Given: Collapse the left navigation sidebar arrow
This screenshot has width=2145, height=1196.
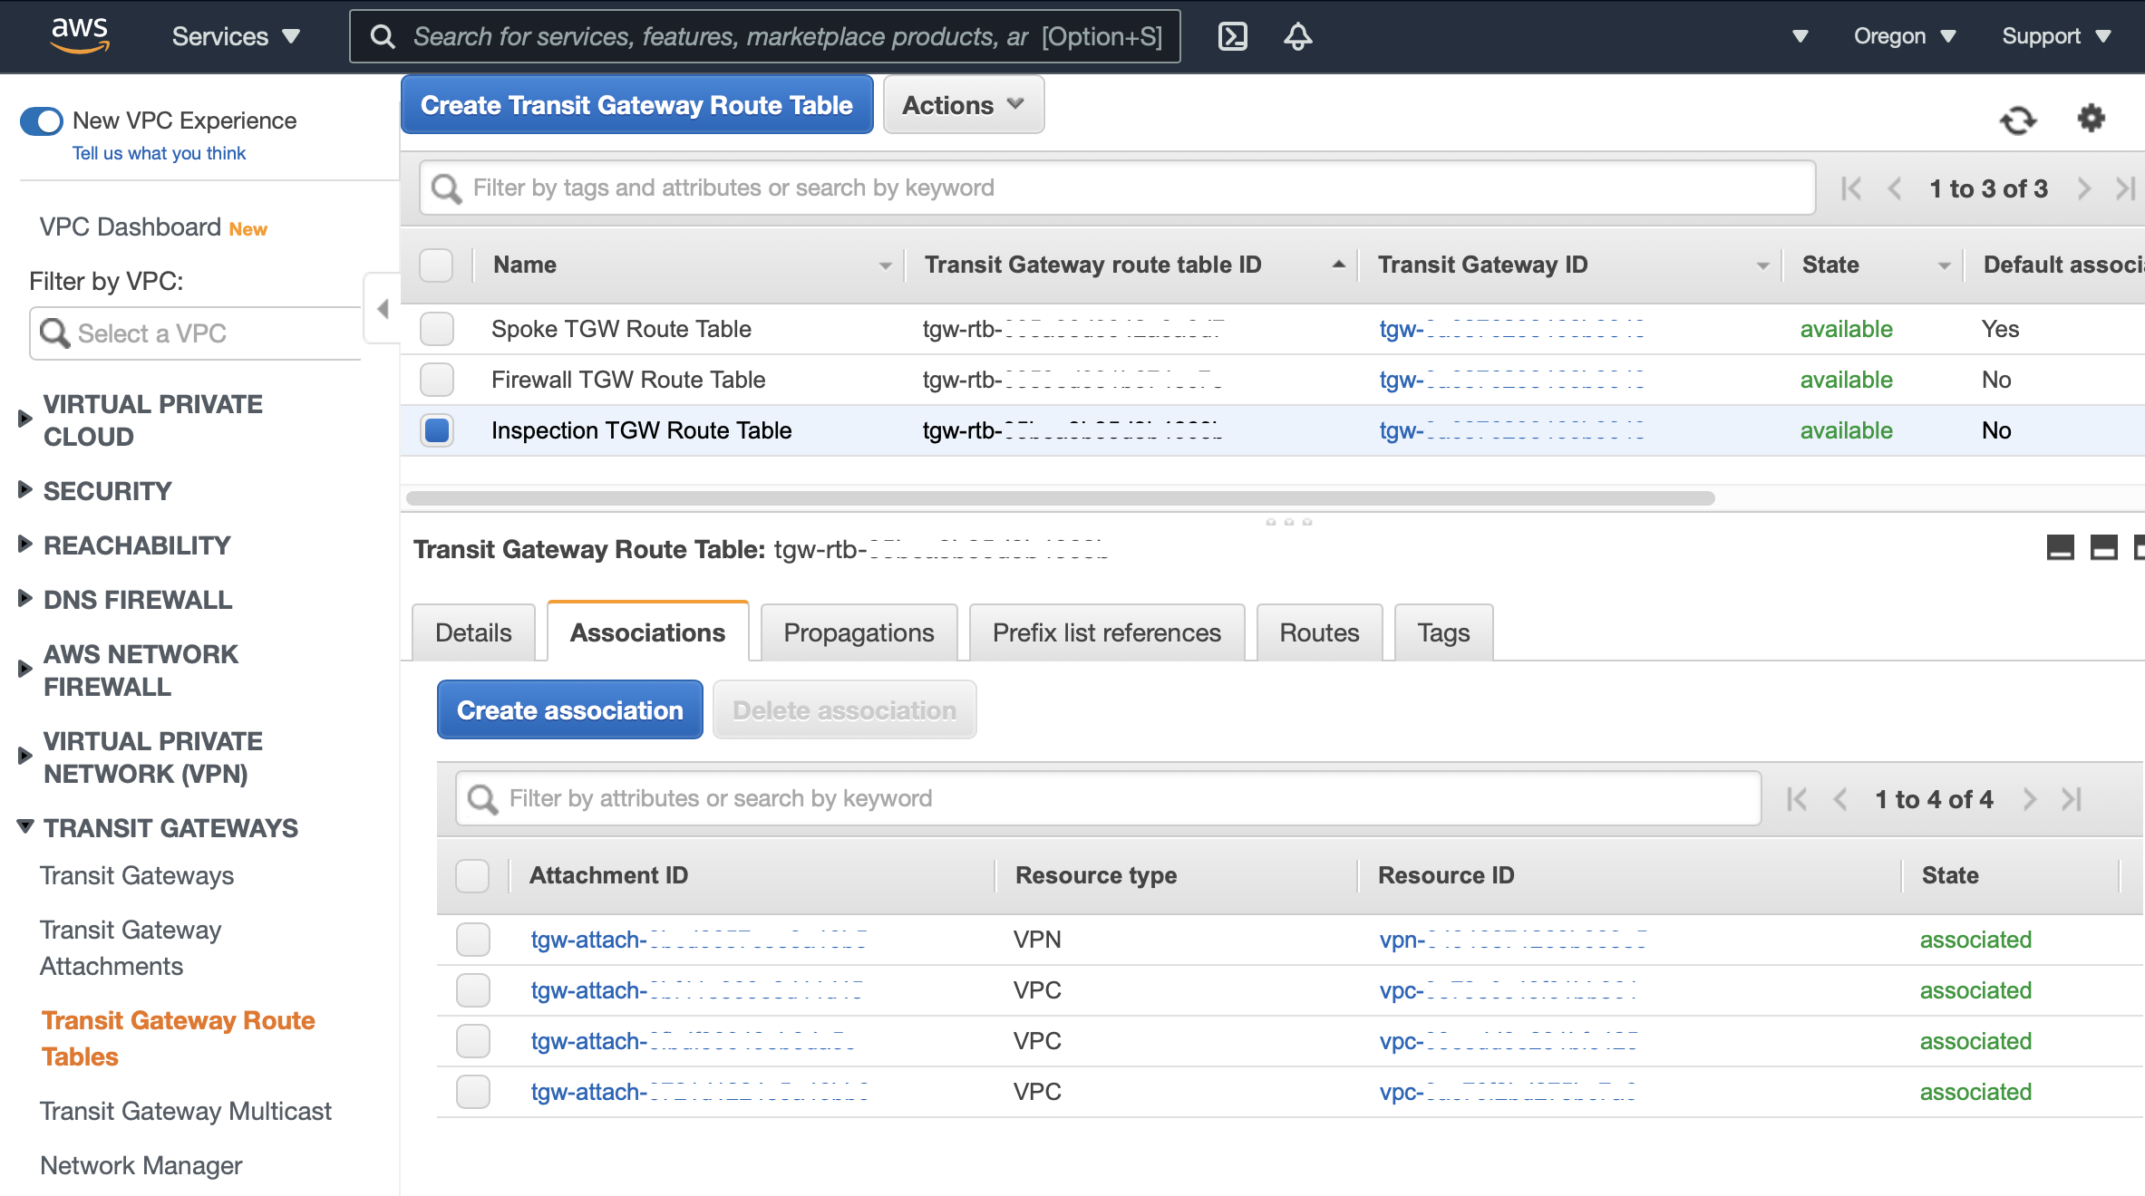Looking at the screenshot, I should click(x=383, y=309).
